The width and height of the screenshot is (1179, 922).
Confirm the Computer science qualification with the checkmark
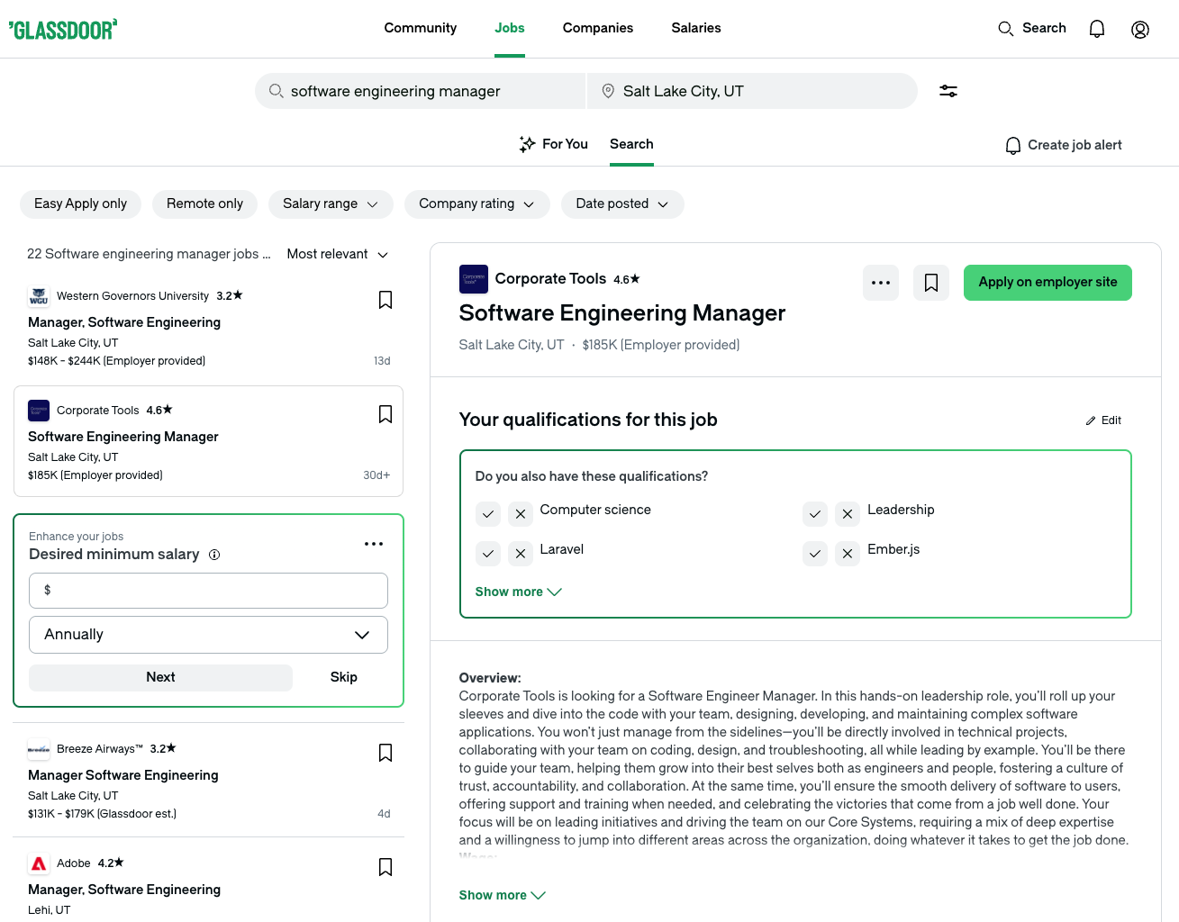[x=488, y=513]
